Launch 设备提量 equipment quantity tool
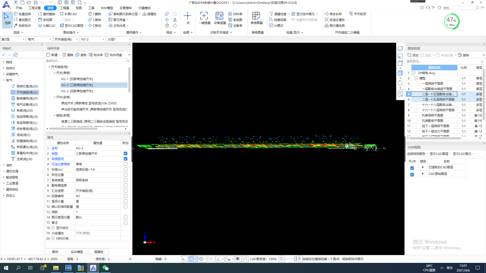486x273 pixels. 220,18
